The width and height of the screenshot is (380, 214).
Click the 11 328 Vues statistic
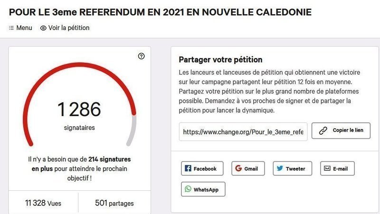click(43, 204)
